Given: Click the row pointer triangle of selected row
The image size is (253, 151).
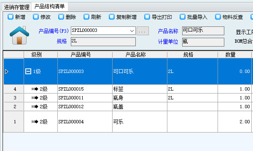Looking at the screenshot, I should pos(7,71).
